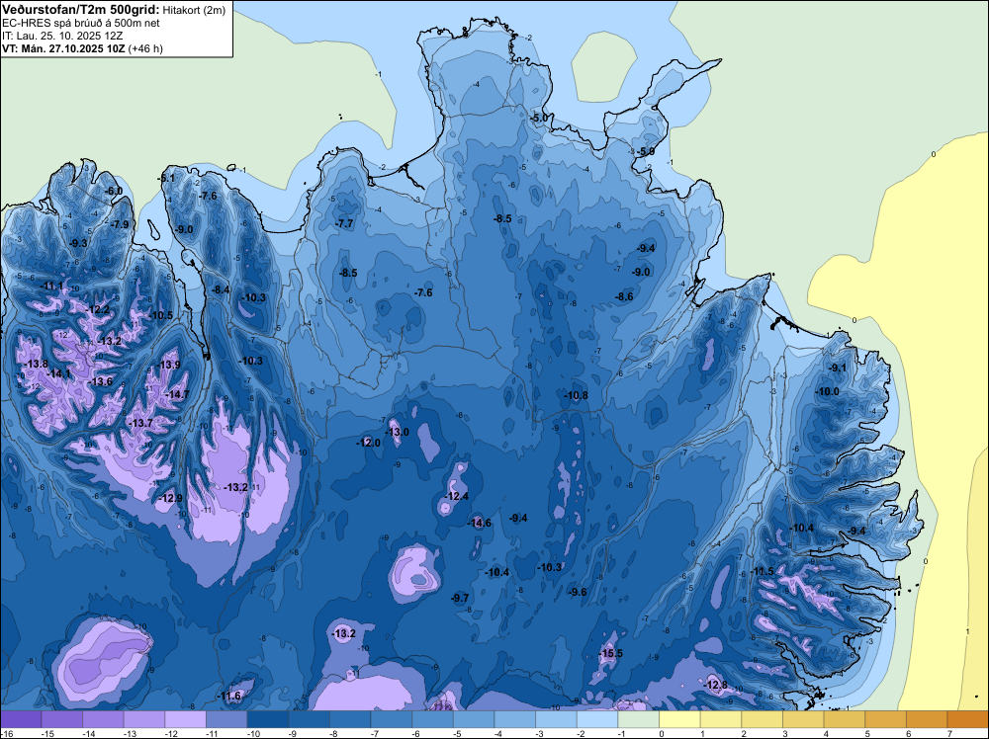Select the -5.1 temperature label

[166, 178]
